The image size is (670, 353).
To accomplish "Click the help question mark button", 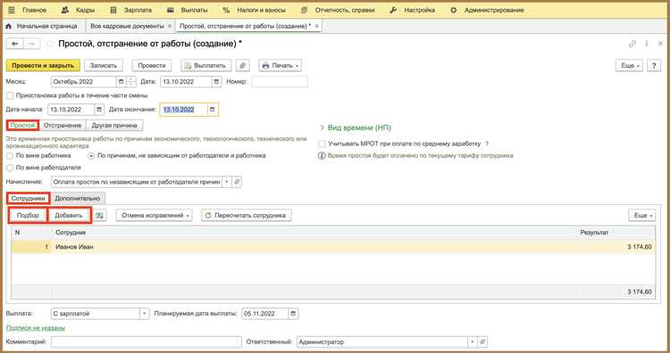I will [x=654, y=65].
